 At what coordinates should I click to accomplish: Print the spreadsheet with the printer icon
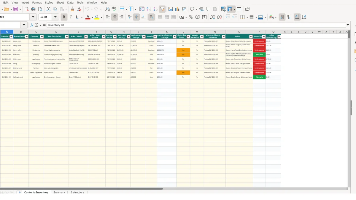coord(34,9)
